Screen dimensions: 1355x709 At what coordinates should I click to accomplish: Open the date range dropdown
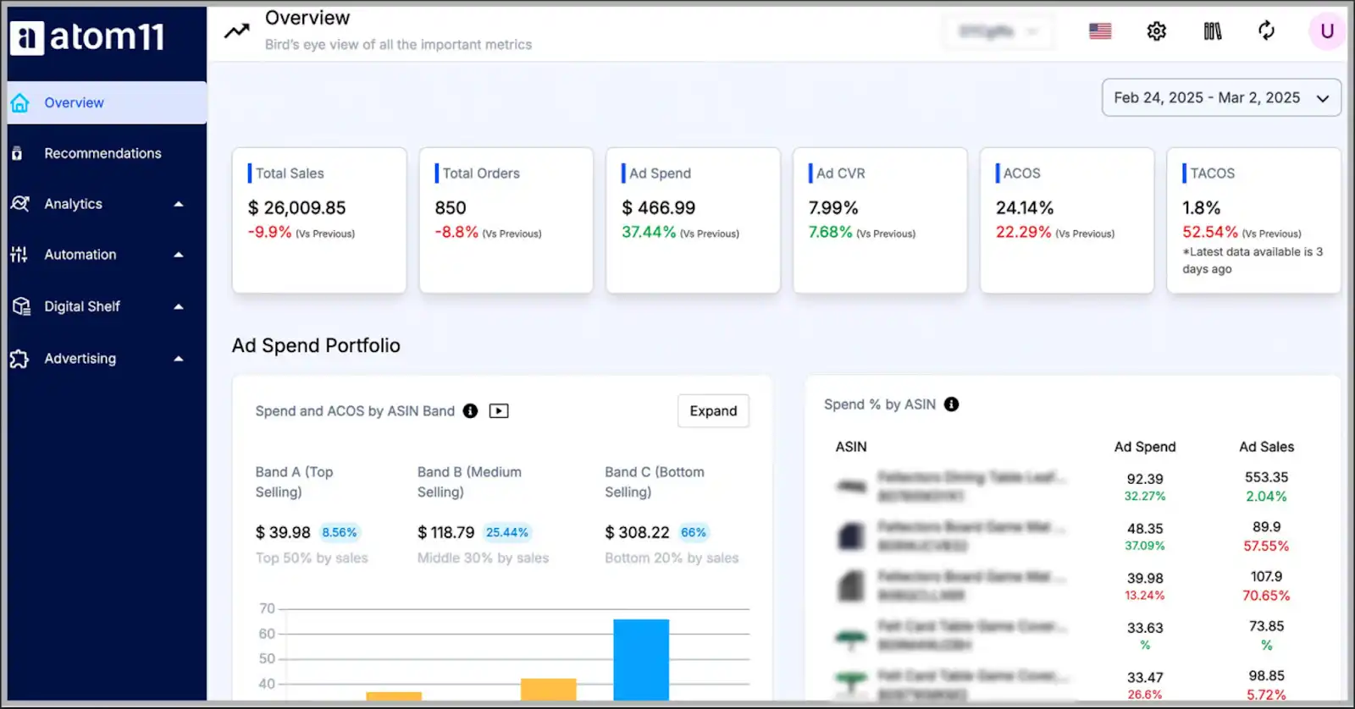pyautogui.click(x=1221, y=98)
